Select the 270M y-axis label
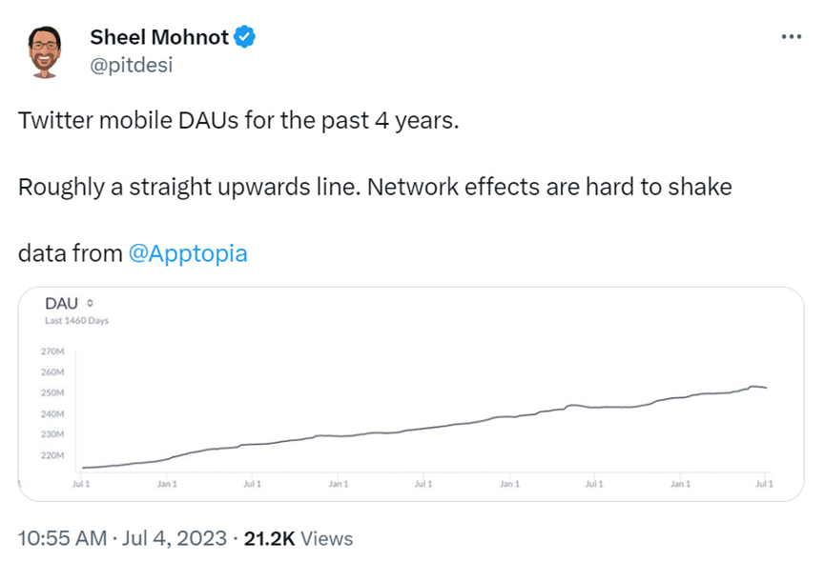The image size is (825, 562). 52,351
